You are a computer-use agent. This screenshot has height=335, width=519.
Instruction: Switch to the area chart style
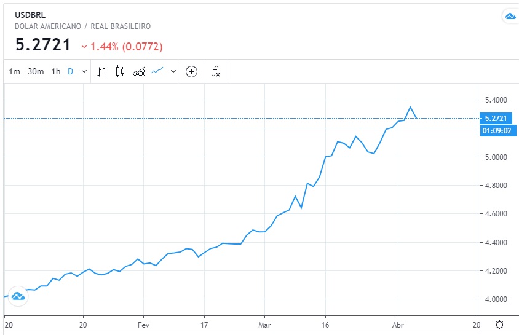coord(139,71)
